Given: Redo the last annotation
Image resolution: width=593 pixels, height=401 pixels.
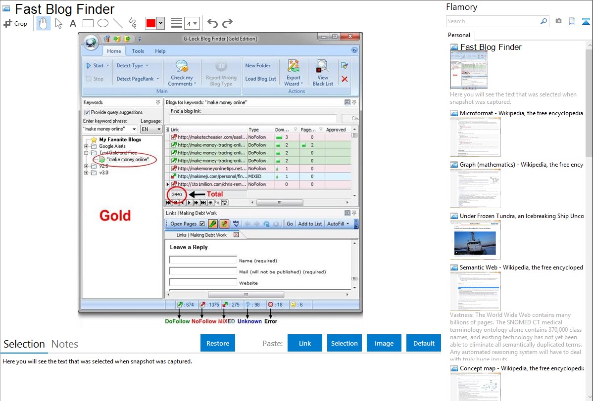Looking at the screenshot, I should (227, 23).
